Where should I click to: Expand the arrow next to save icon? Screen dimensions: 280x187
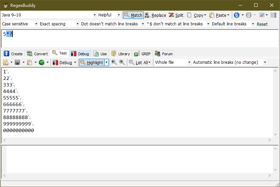pos(23,62)
